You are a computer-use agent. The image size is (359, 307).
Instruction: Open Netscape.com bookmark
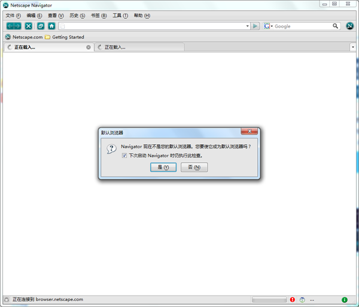click(x=24, y=37)
